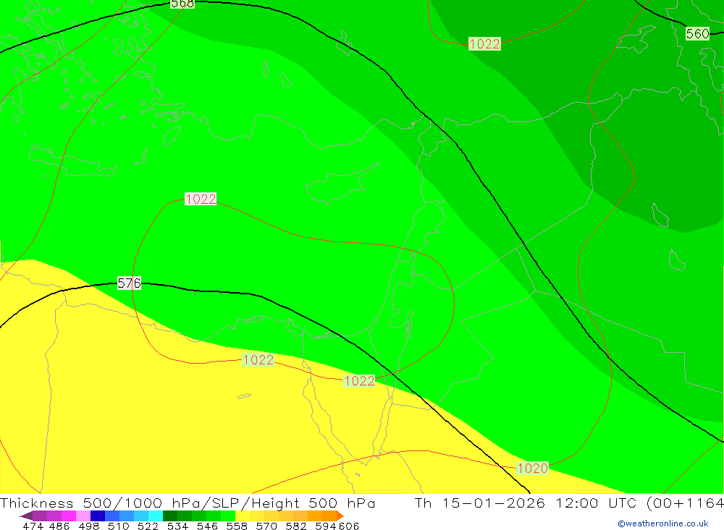This screenshot has height=530, width=724.
Task: Pick the dark navy blue legend swatch
Action: coord(96,516)
